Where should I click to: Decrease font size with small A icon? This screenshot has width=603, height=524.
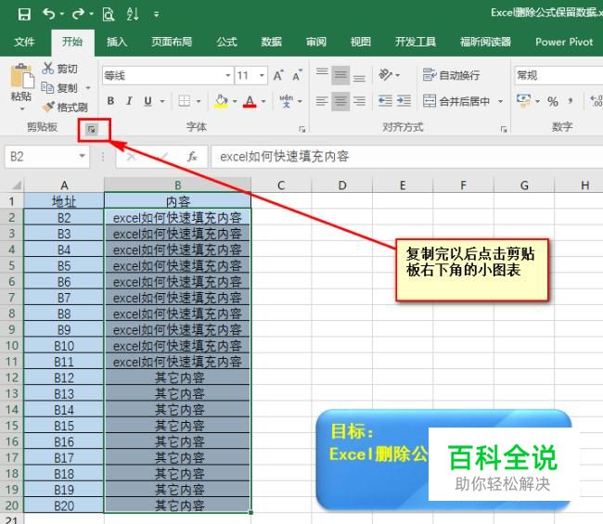(297, 75)
